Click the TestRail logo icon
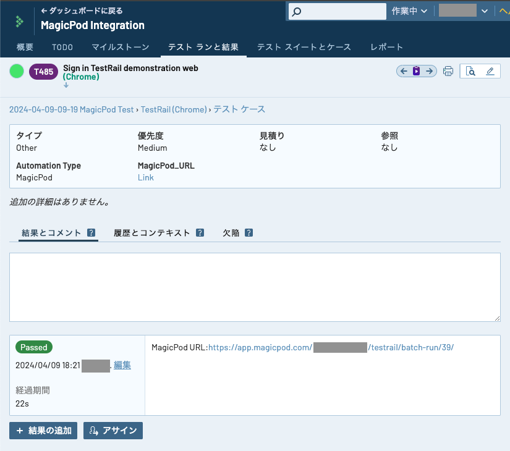This screenshot has height=451, width=510. point(19,21)
